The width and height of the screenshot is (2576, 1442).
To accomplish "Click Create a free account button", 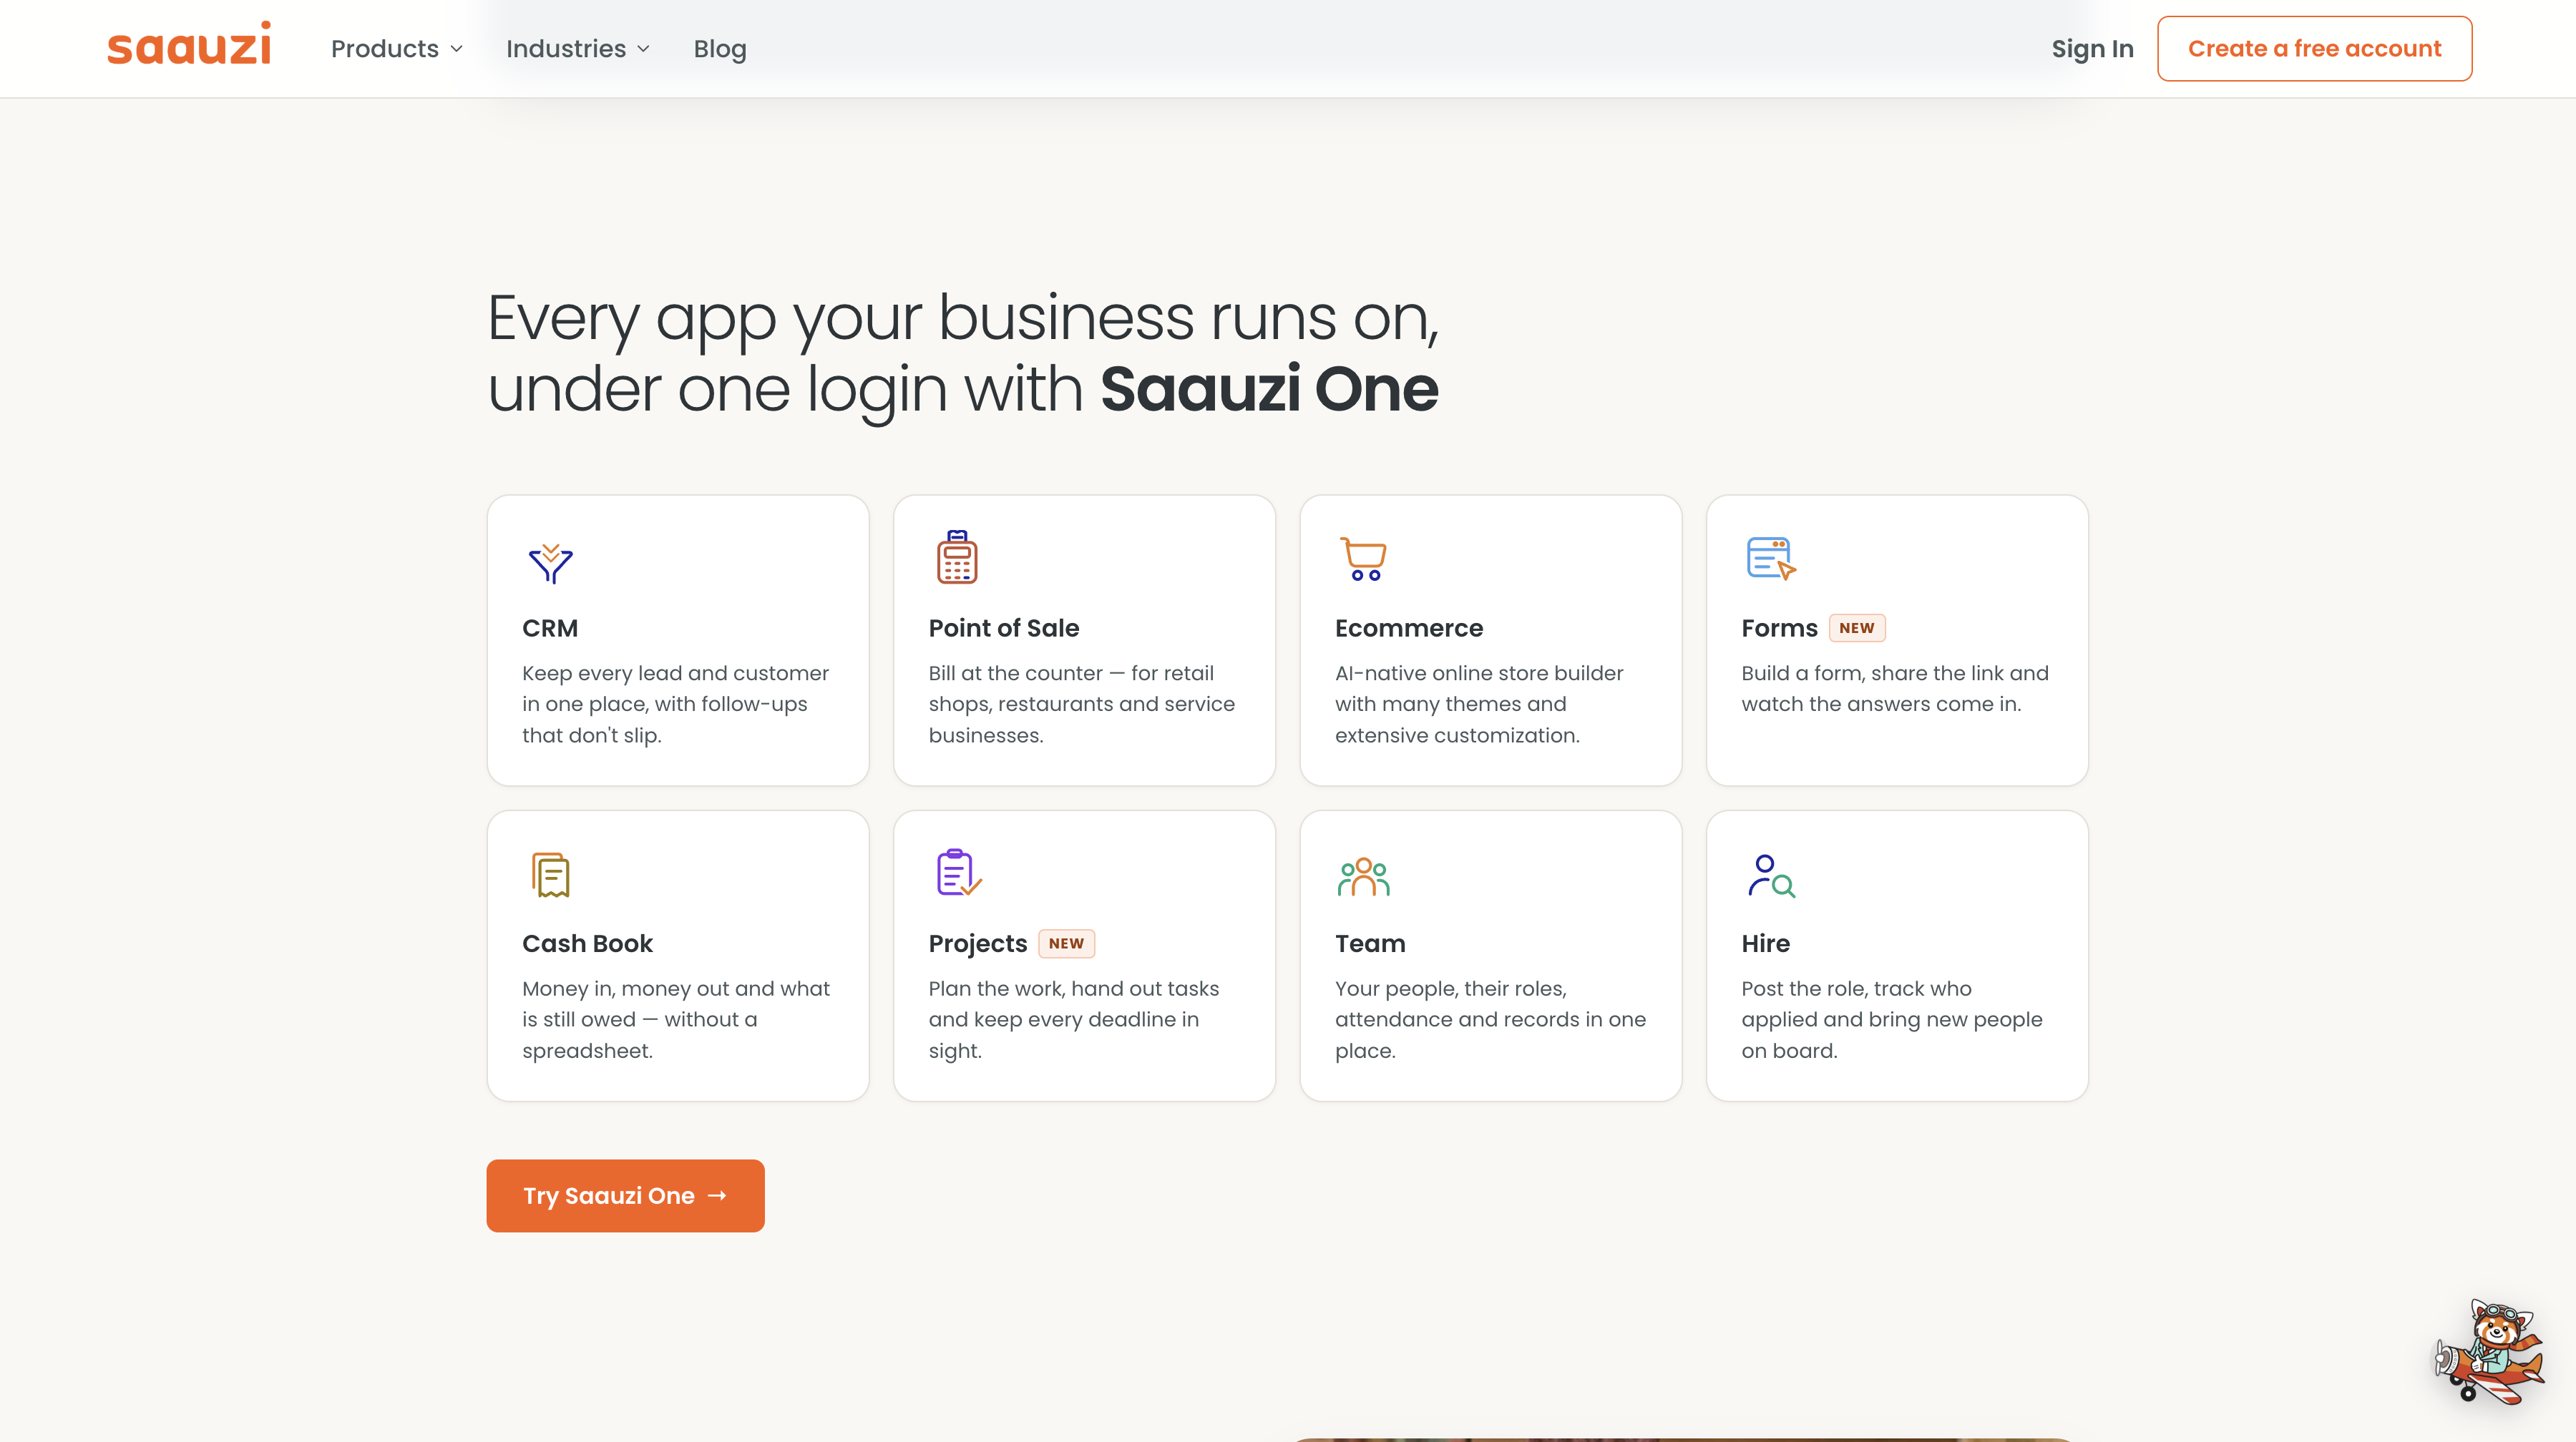I will 2314,49.
